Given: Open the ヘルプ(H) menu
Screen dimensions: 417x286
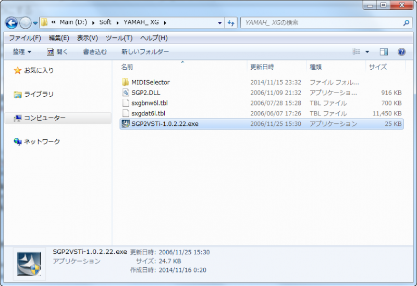Looking at the screenshot, I should coord(154,38).
